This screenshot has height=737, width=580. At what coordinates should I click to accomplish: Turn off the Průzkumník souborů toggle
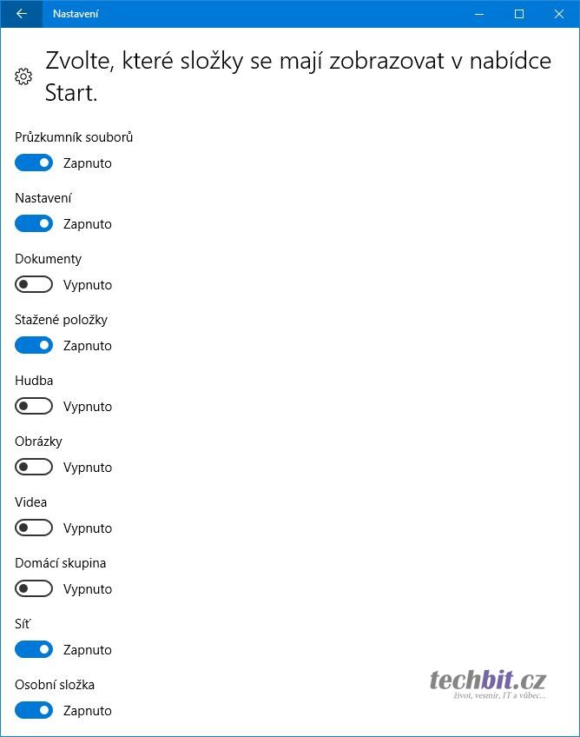[34, 163]
